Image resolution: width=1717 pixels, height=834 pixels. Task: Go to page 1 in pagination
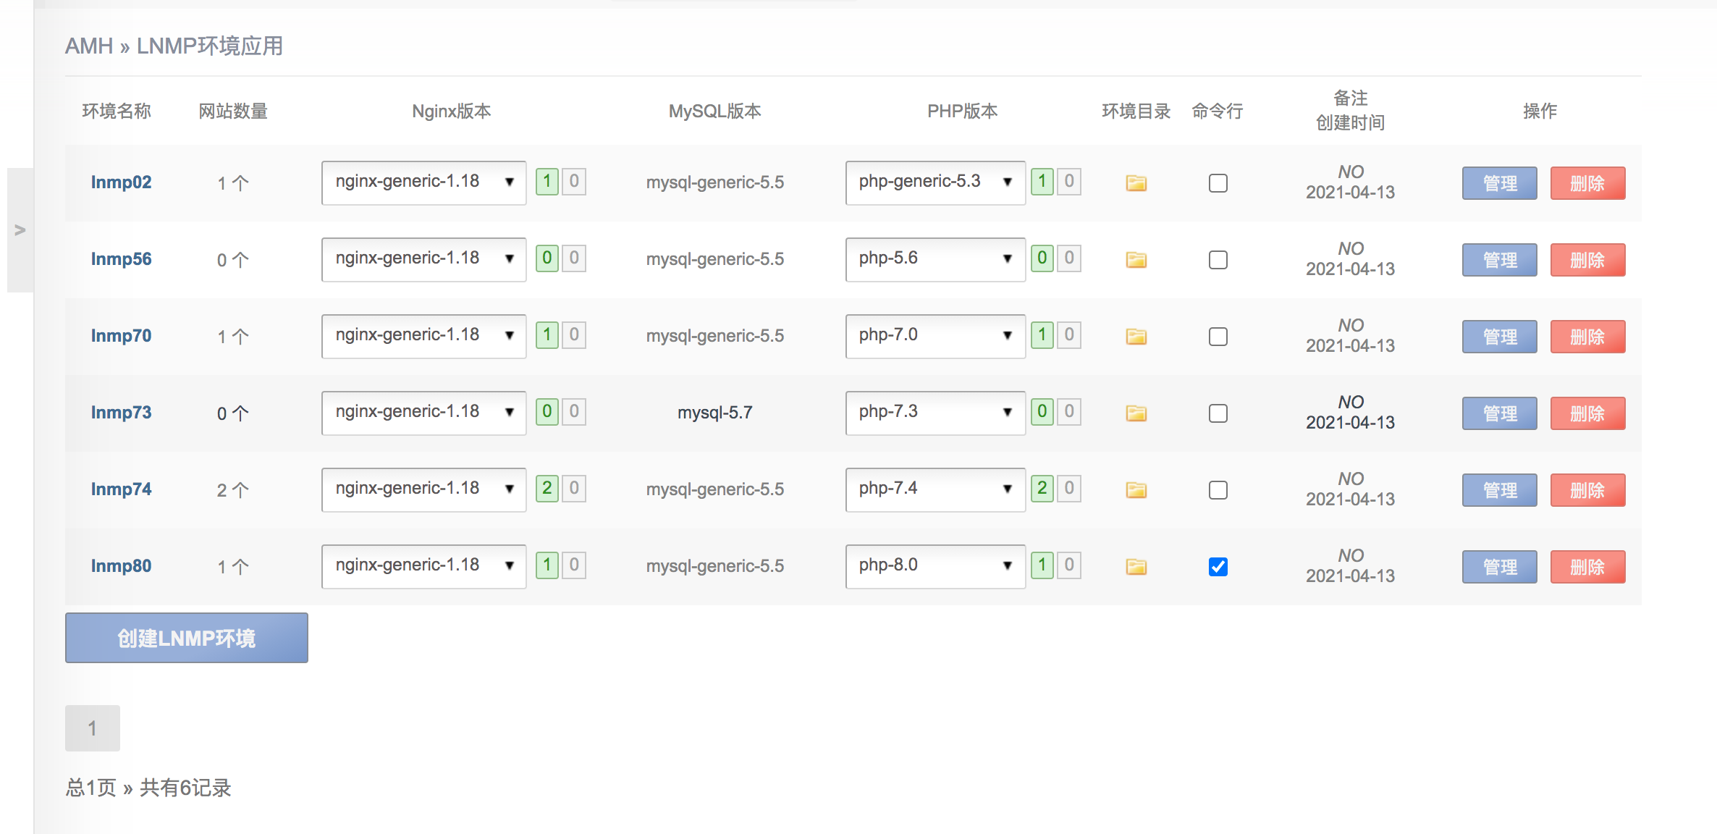pos(92,728)
